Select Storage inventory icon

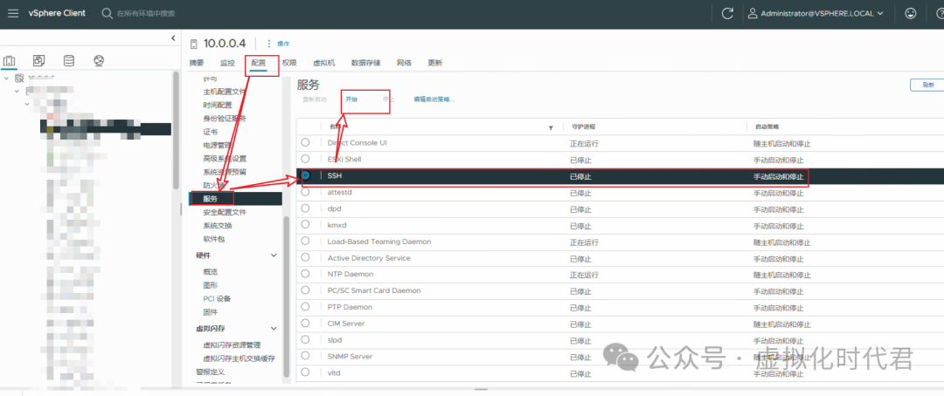click(x=69, y=60)
